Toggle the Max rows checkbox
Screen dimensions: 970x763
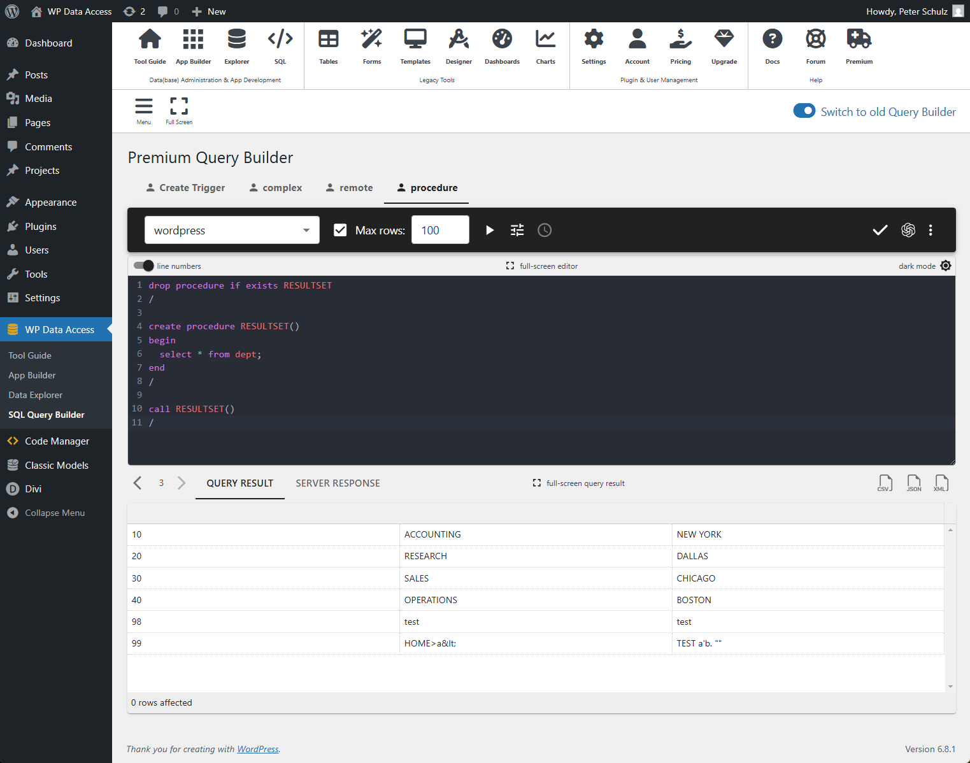point(340,230)
